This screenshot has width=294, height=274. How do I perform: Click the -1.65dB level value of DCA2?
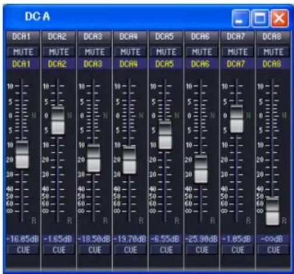coord(58,239)
